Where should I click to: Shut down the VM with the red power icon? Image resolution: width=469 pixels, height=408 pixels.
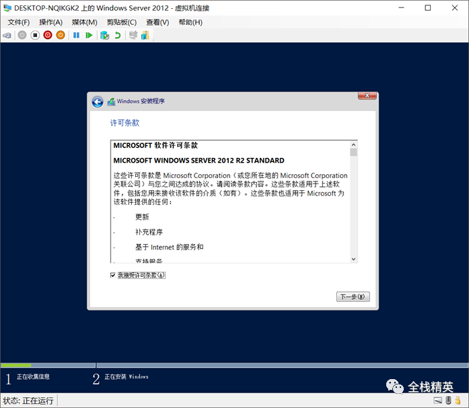point(48,35)
